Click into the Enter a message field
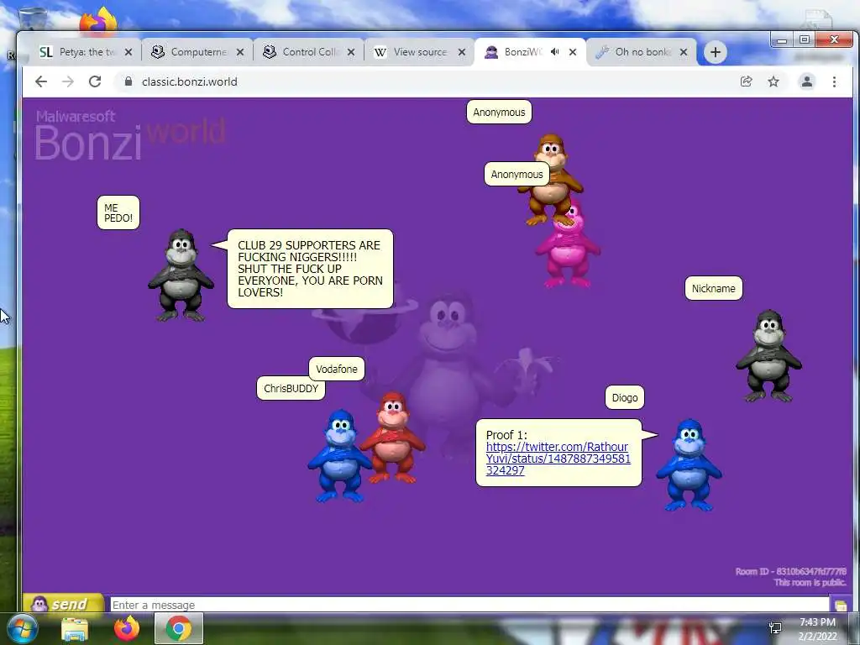Screen dimensions: 860x645 (469, 605)
